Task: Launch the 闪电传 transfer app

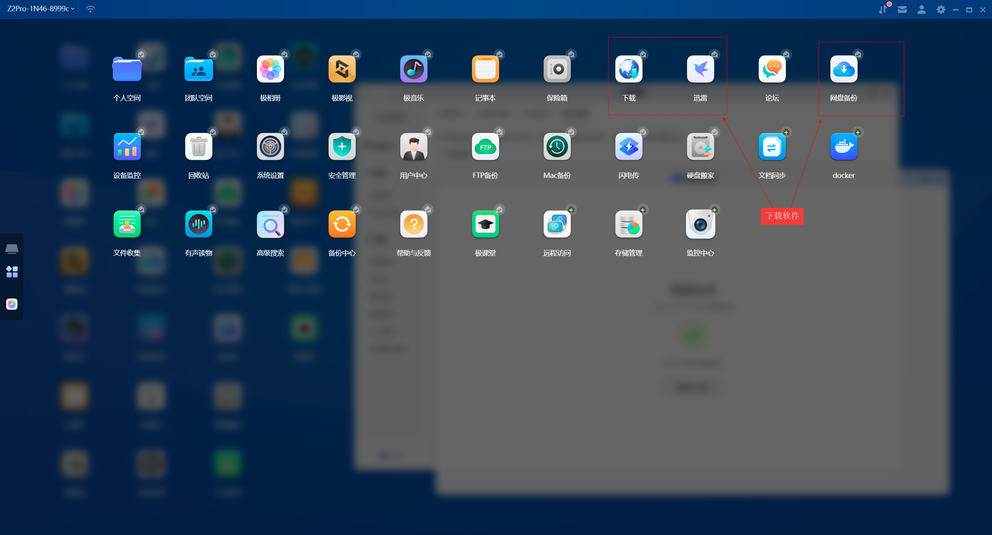Action: click(629, 147)
